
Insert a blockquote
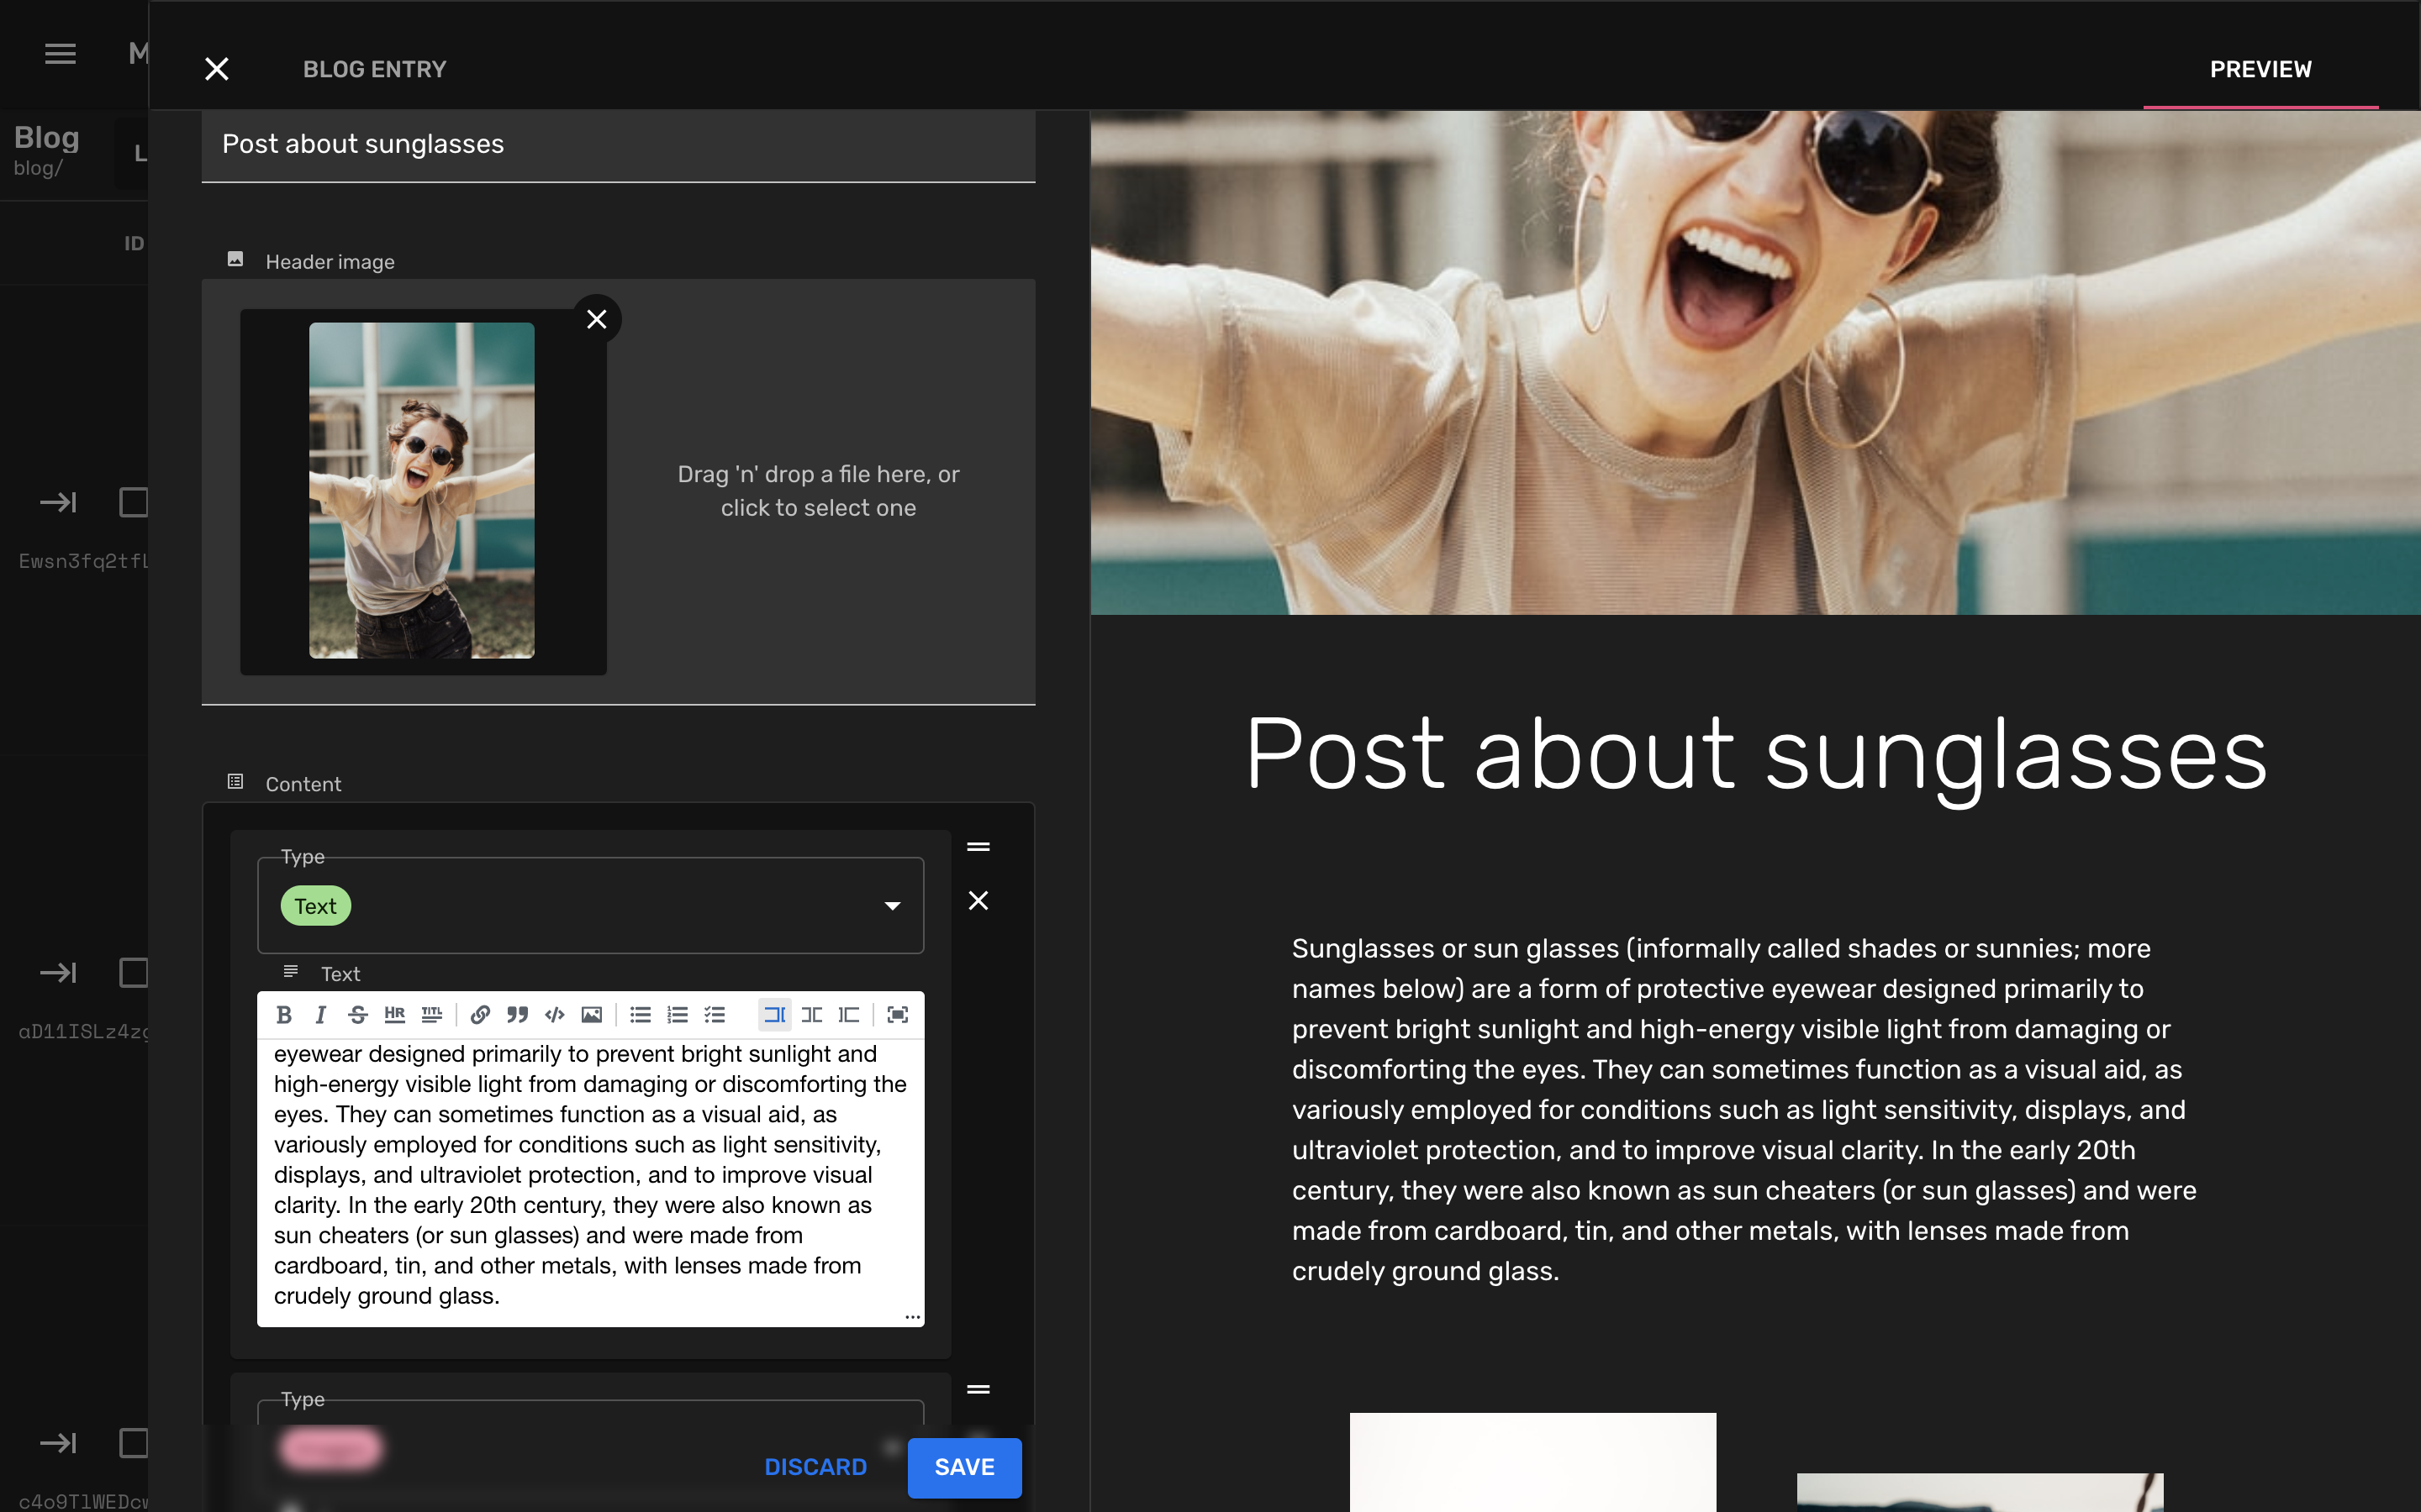[x=517, y=1014]
